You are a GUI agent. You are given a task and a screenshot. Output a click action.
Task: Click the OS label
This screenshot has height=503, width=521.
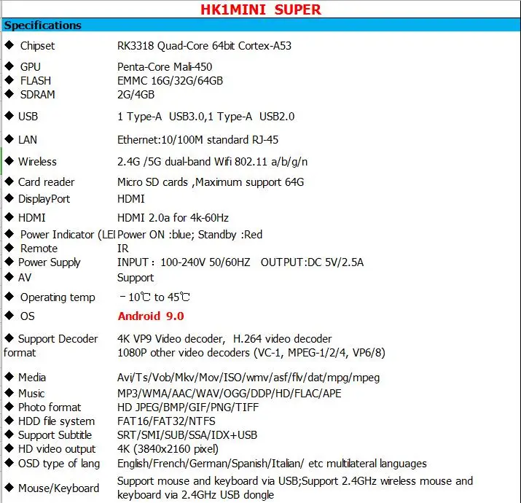tap(27, 316)
